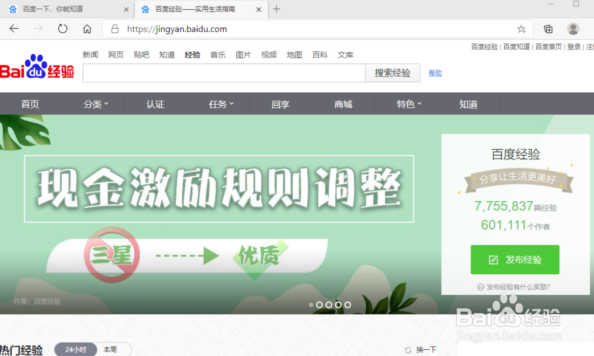This screenshot has height=356, width=594.
Task: Reload the page with the refresh icon
Action: [62, 29]
